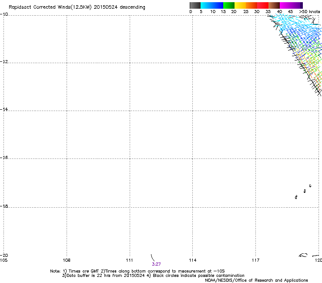This screenshot has width=322, height=283.
Task: Click the latitude label -14
Action: point(4,109)
